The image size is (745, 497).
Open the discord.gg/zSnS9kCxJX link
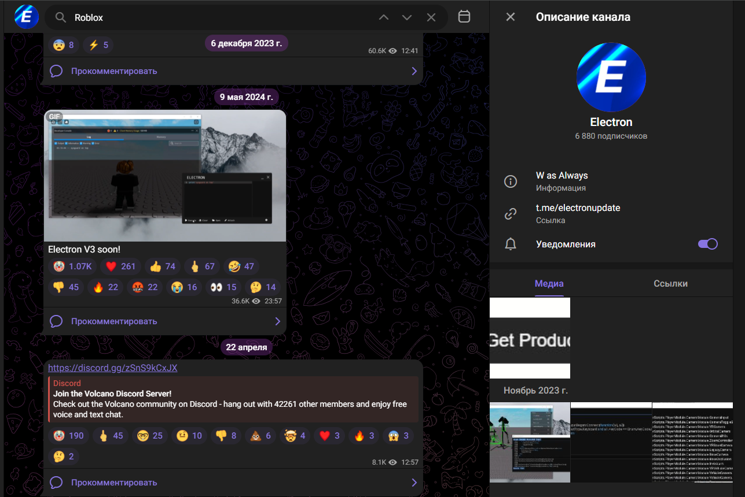tap(113, 368)
